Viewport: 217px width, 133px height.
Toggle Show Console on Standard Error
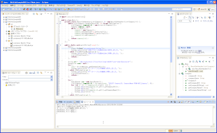click(x=189, y=102)
